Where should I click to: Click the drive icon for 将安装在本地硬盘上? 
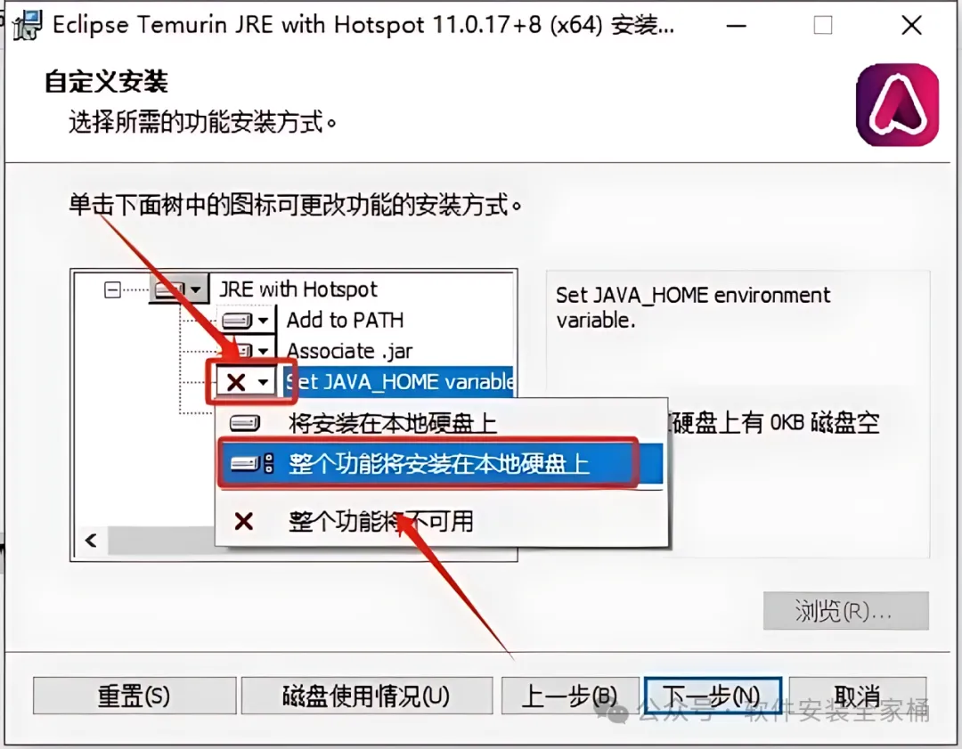245,423
